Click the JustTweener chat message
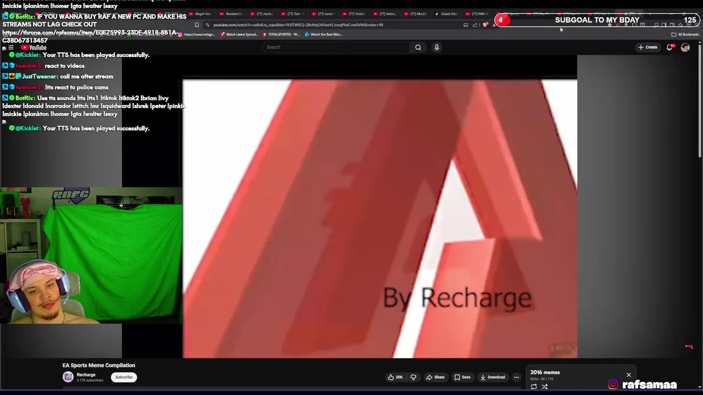This screenshot has height=395, width=703. (59, 77)
